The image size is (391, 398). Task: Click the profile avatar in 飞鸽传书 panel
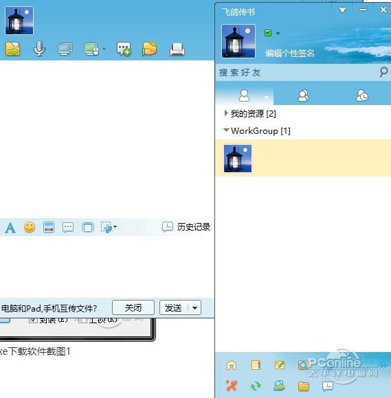tap(238, 41)
